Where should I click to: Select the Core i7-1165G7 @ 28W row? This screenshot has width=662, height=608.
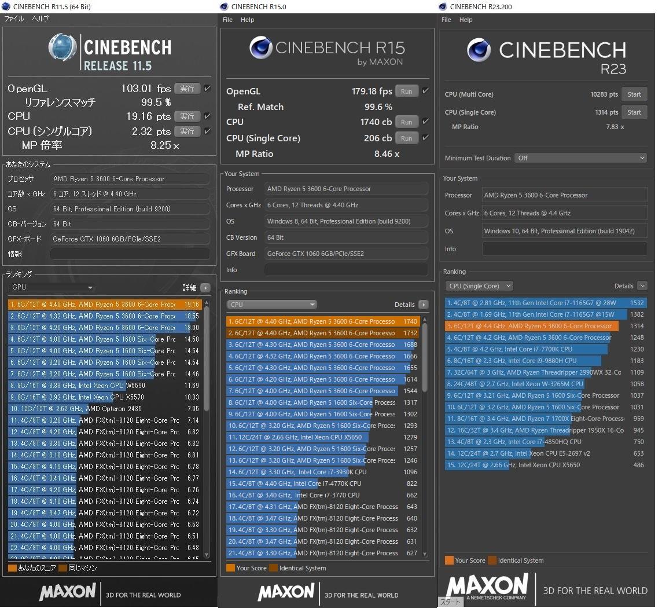[546, 303]
